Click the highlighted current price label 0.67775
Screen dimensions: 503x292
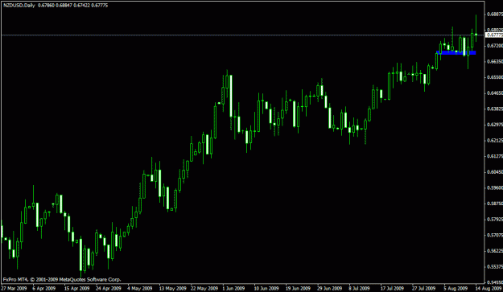tap(494, 35)
